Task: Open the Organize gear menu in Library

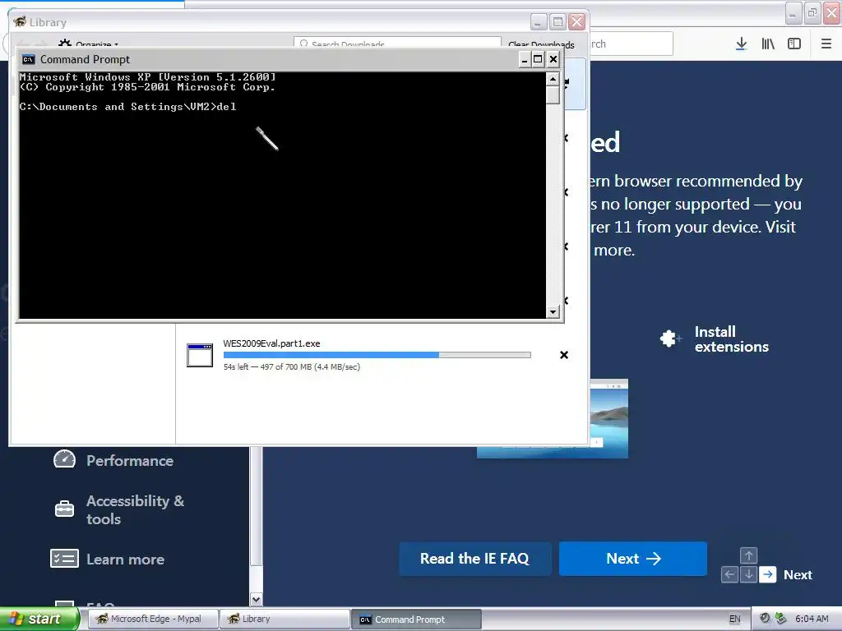Action: click(x=89, y=44)
